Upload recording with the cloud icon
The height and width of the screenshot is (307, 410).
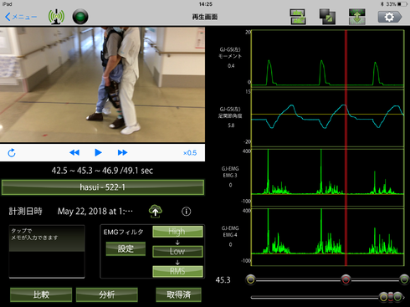click(x=156, y=211)
